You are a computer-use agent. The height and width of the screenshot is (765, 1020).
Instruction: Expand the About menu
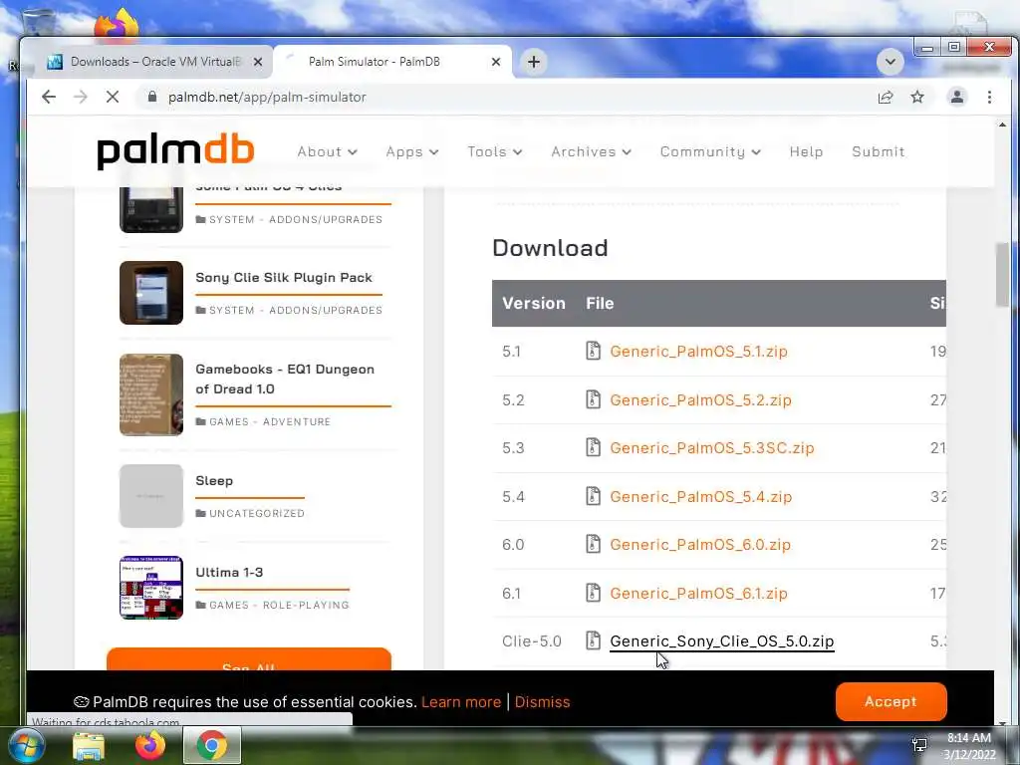pyautogui.click(x=327, y=151)
